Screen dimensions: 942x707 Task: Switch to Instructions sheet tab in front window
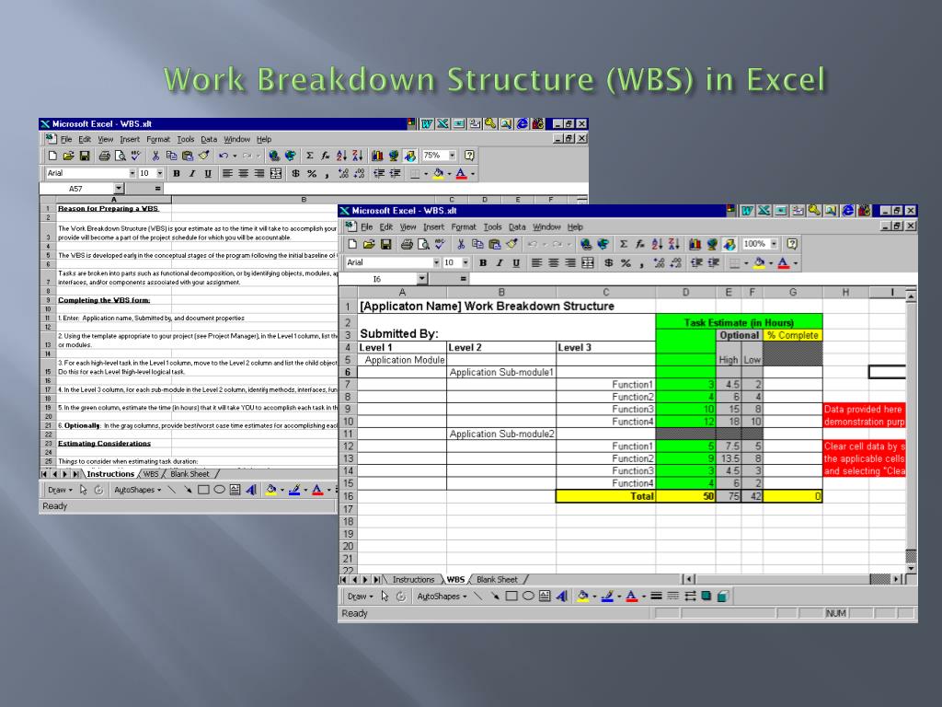tap(413, 580)
